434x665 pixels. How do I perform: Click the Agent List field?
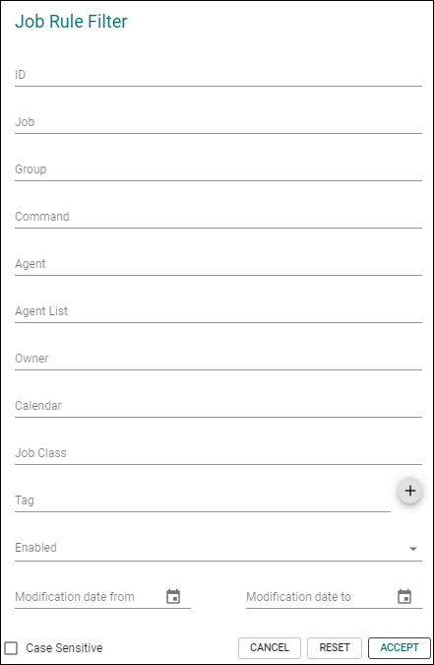218,311
